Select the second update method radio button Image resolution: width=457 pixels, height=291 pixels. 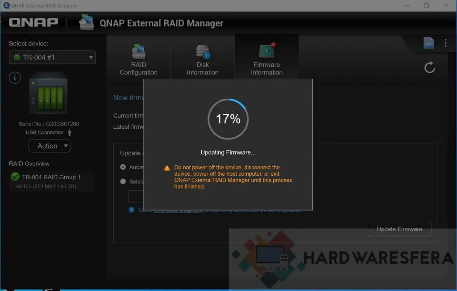click(x=123, y=181)
